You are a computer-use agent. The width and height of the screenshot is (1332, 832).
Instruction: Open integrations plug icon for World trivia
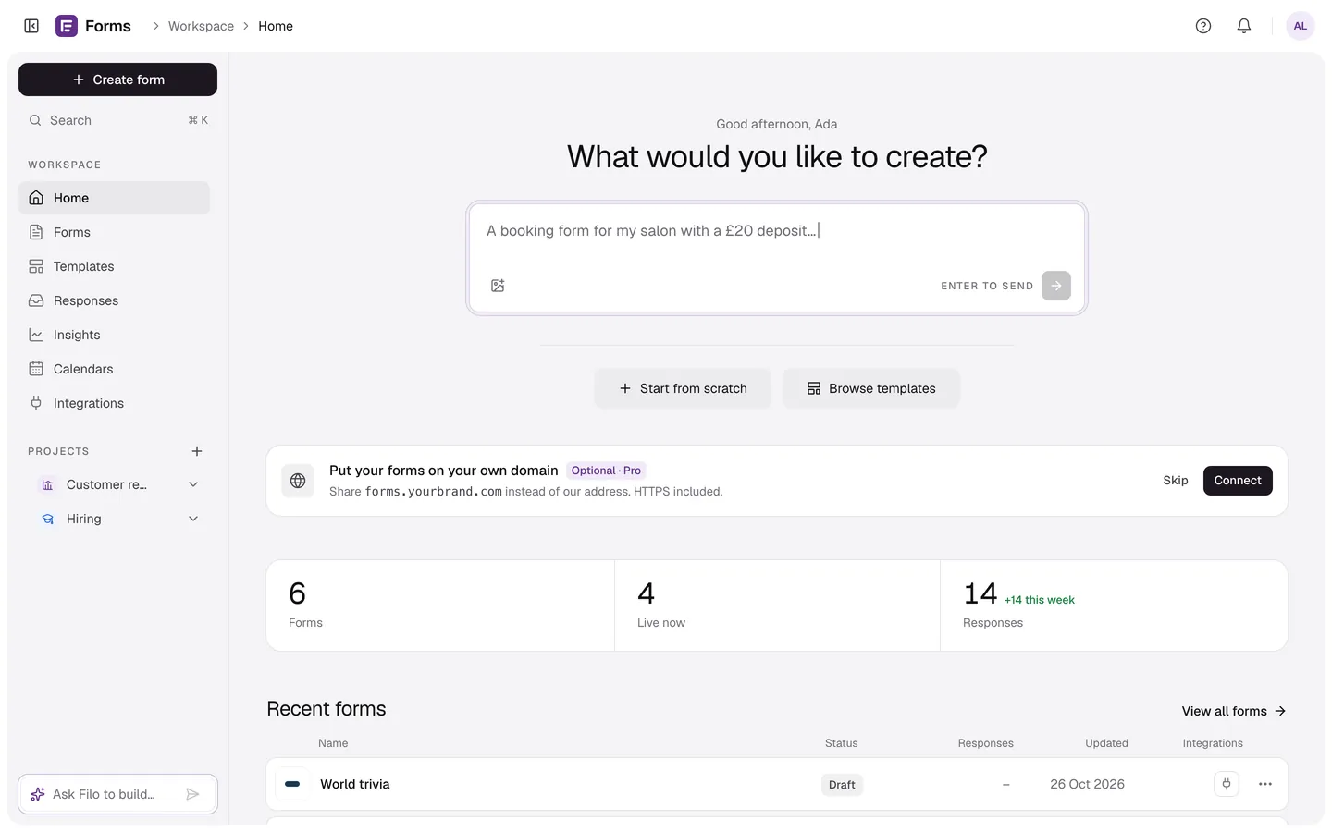click(1227, 784)
